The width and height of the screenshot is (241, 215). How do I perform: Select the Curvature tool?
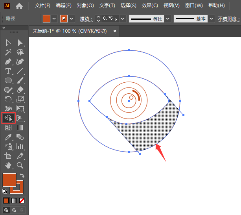click(20, 62)
